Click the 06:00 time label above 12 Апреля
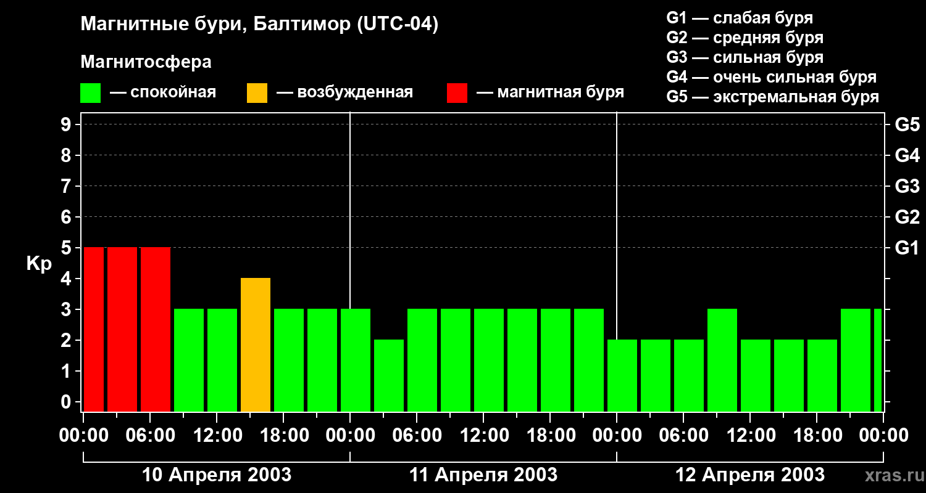 point(683,436)
